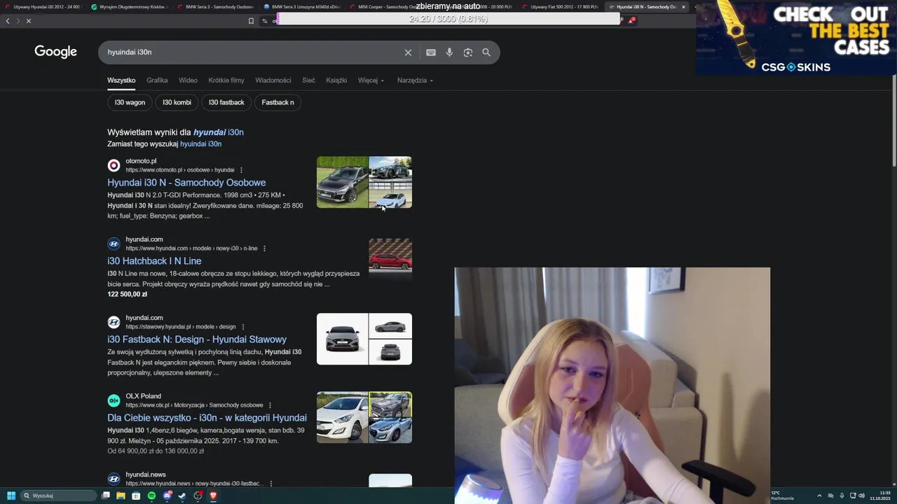The width and height of the screenshot is (897, 504).
Task: Select the I30 kombi suggestion chip
Action: (177, 102)
